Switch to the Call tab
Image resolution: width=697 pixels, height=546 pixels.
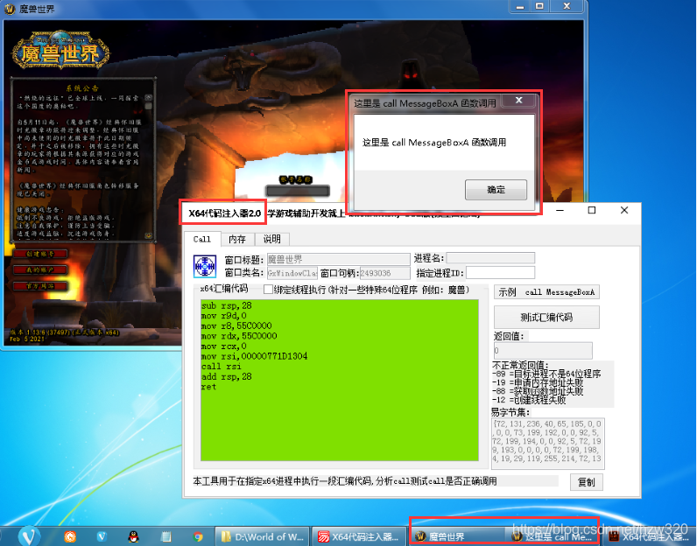201,239
